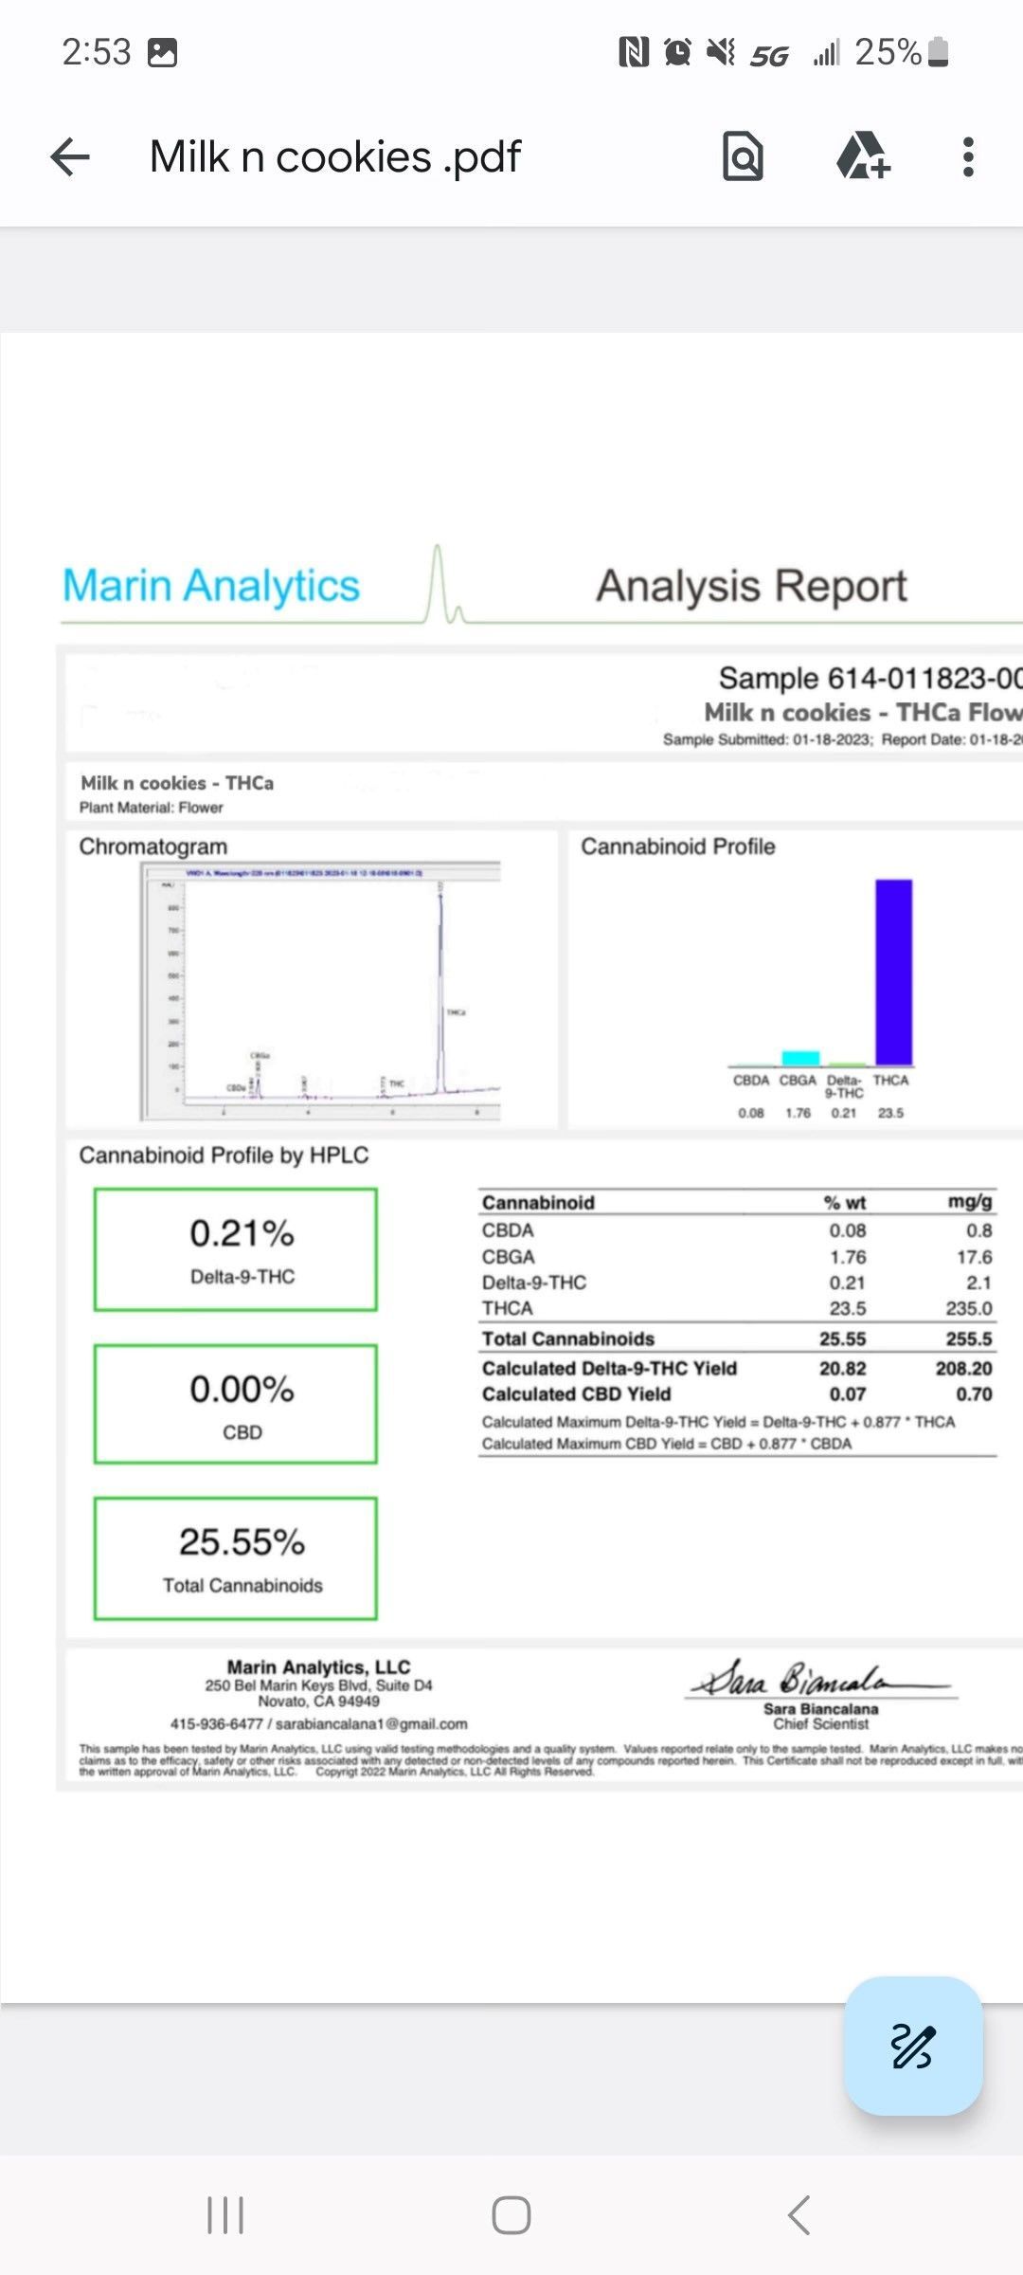This screenshot has width=1023, height=2275.
Task: Tap the tall purple THCA bar
Action: point(893,972)
